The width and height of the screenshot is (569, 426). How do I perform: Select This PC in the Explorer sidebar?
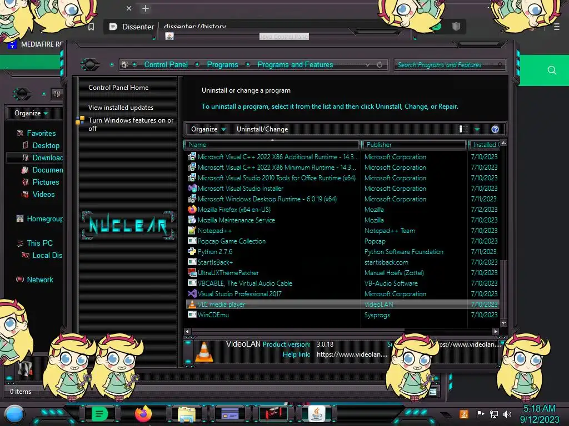click(39, 243)
